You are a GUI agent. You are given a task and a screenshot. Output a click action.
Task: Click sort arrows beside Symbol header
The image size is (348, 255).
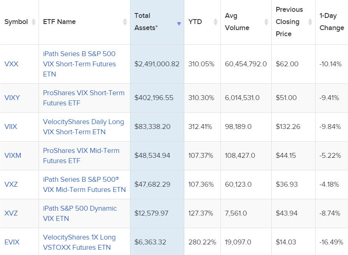click(x=33, y=22)
